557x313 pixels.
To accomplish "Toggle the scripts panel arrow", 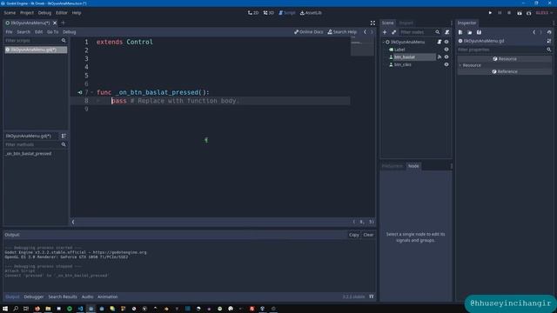I will [73, 222].
